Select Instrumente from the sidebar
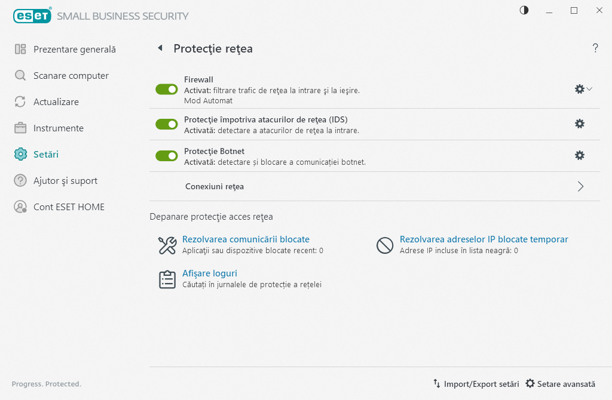 point(59,128)
